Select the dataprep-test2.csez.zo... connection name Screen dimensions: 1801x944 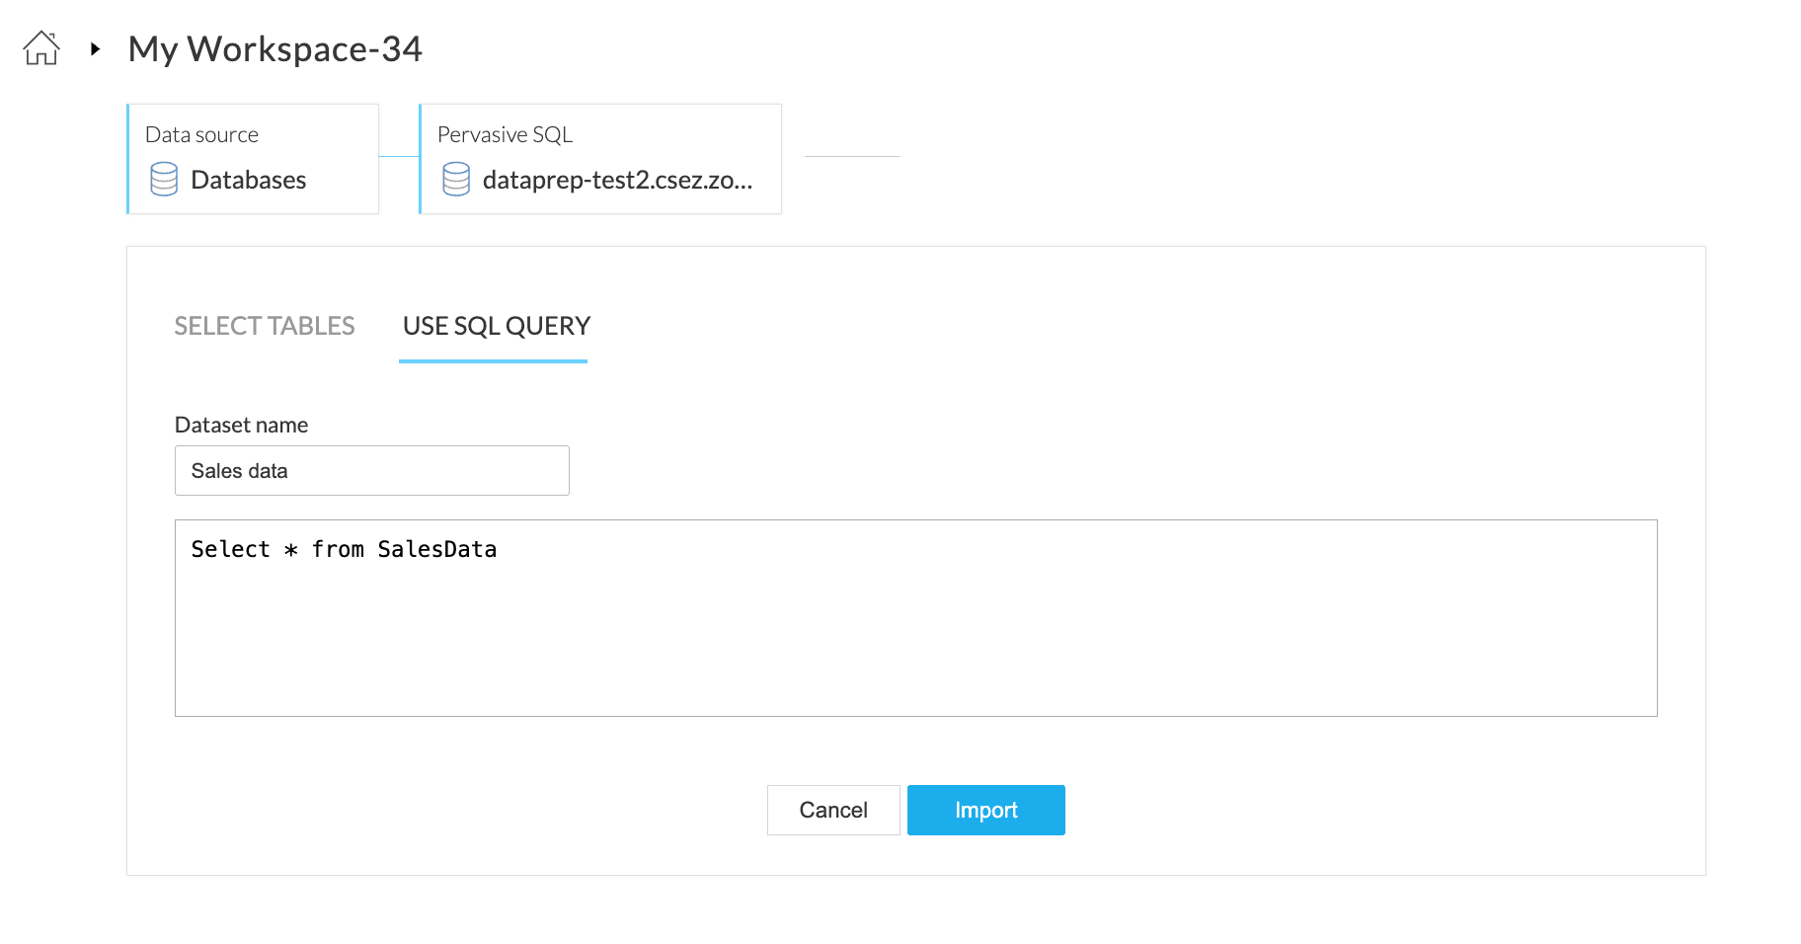pyautogui.click(x=618, y=180)
